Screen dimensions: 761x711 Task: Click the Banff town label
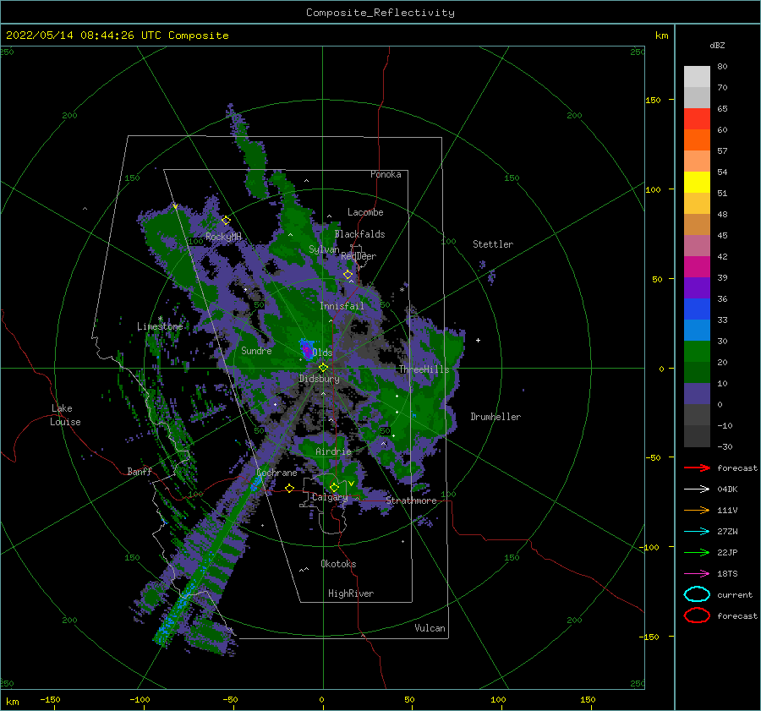(140, 471)
